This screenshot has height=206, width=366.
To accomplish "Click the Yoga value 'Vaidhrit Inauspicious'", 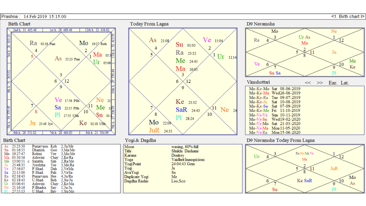I will (x=188, y=160).
